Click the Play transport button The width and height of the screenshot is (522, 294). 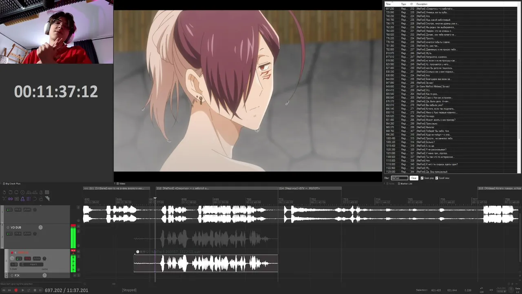pos(23,290)
